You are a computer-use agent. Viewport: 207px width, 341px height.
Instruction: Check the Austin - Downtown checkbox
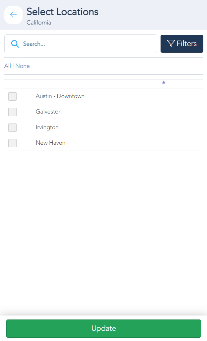click(x=12, y=96)
